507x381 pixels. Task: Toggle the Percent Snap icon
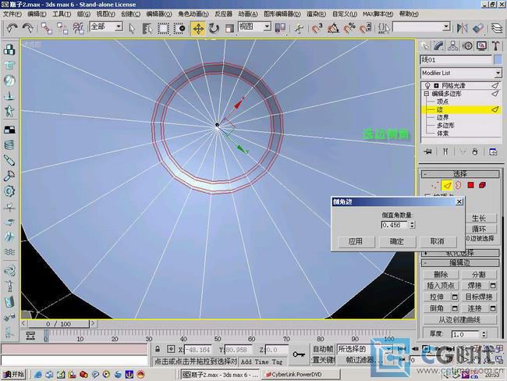click(349, 28)
